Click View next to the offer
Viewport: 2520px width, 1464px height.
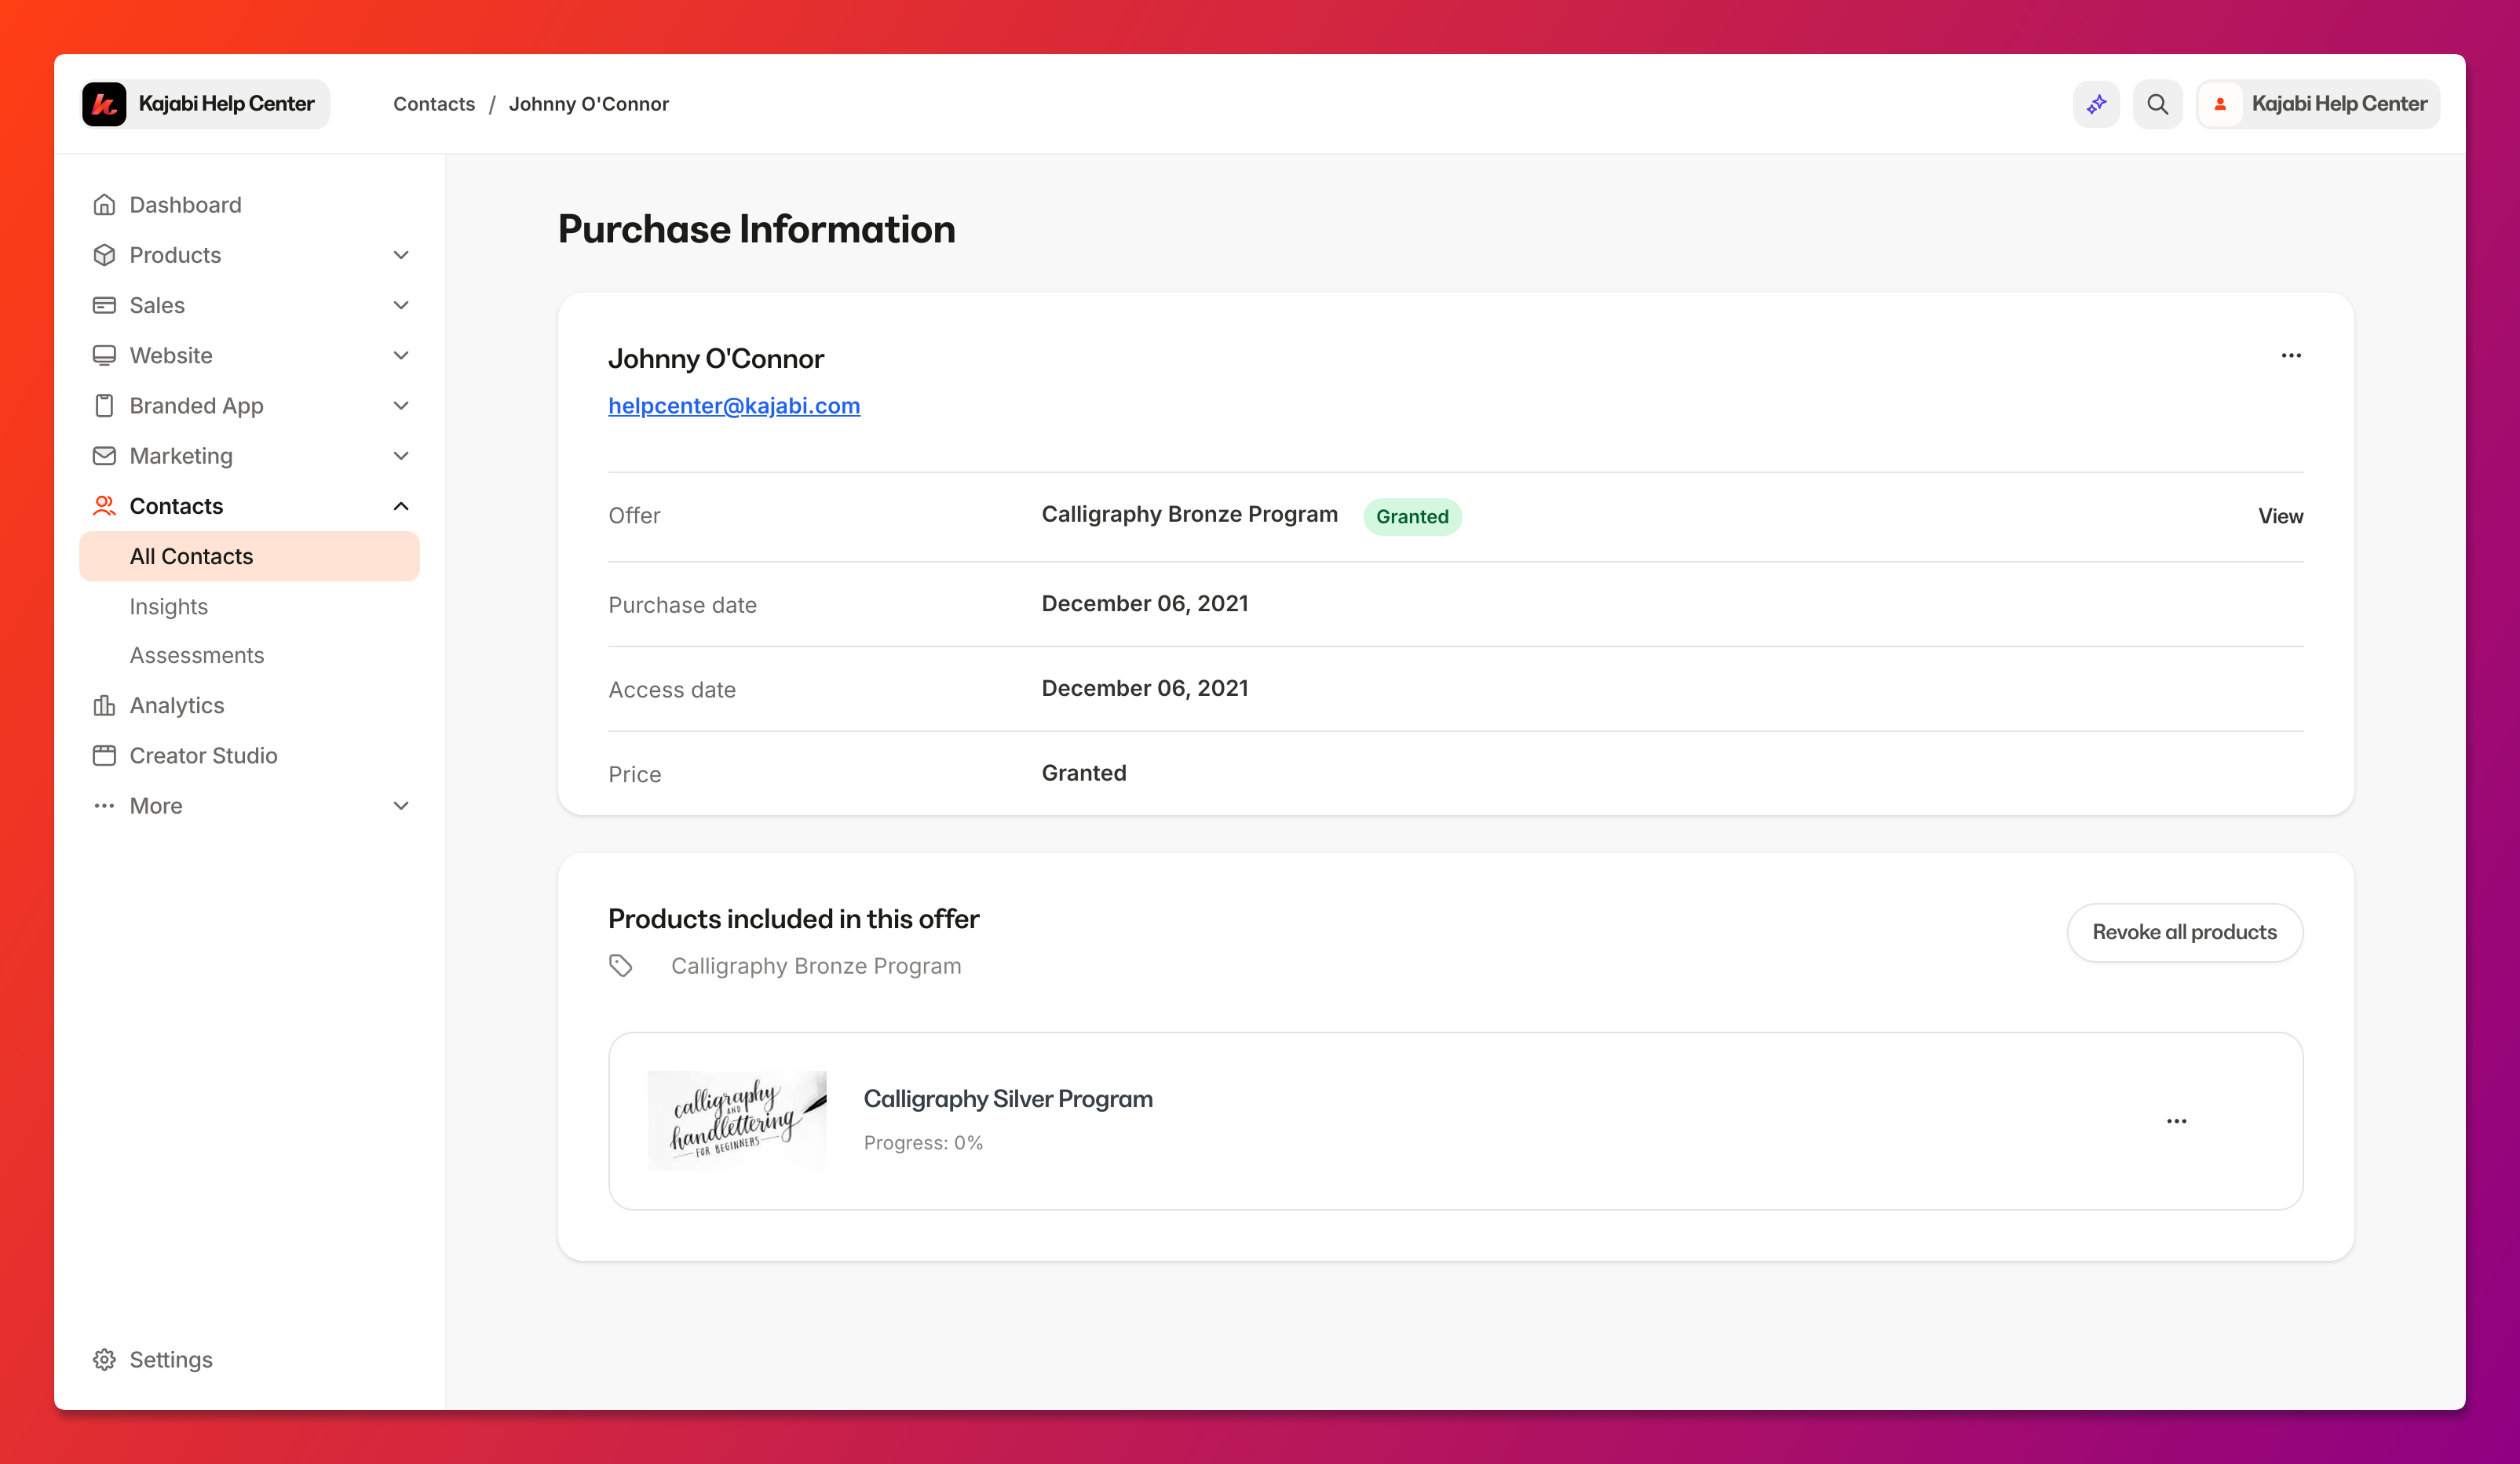click(2280, 515)
